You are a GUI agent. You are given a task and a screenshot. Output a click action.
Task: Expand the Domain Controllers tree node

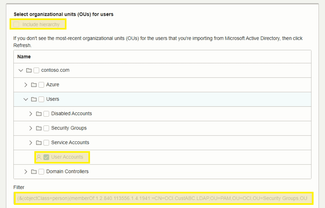click(25, 171)
